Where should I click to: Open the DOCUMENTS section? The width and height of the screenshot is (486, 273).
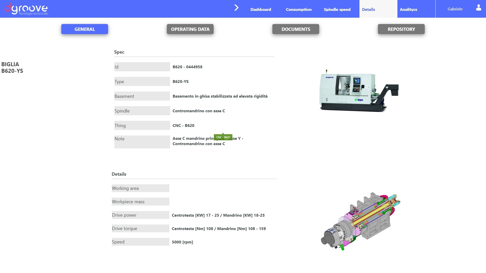(296, 29)
